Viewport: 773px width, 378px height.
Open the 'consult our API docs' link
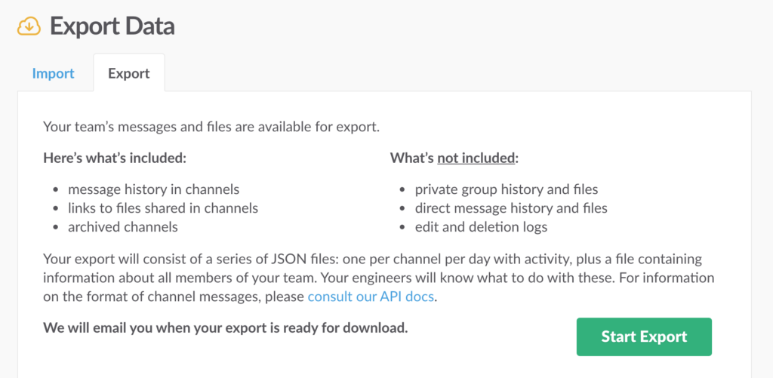pos(371,297)
